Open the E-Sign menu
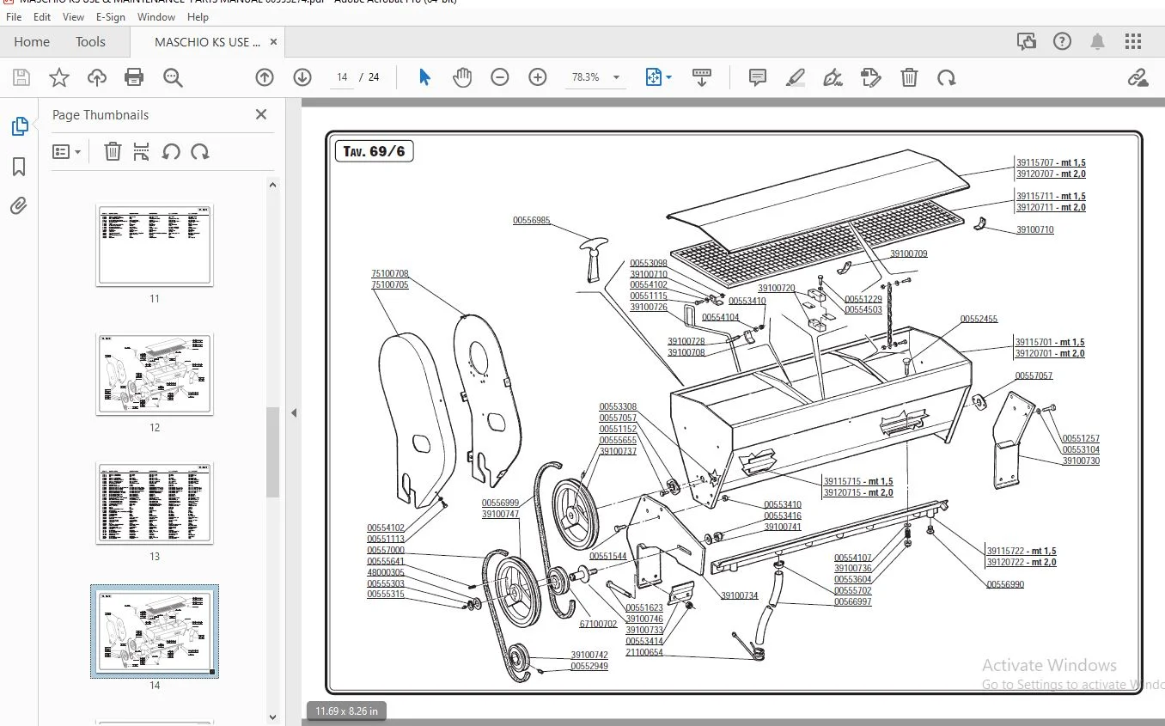The height and width of the screenshot is (726, 1165). click(x=111, y=17)
